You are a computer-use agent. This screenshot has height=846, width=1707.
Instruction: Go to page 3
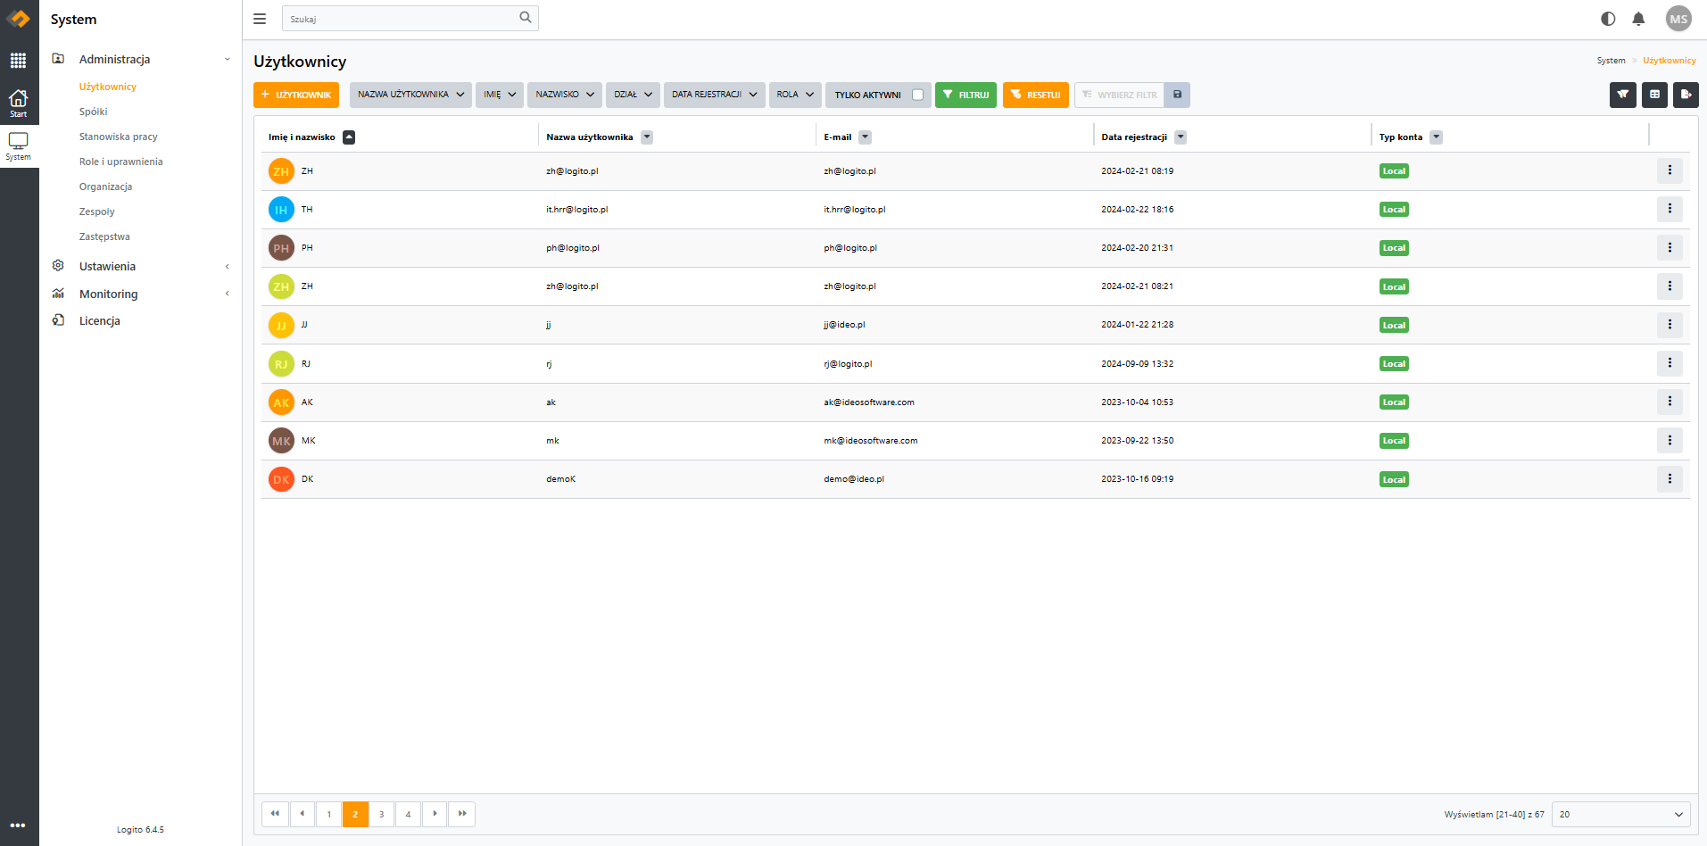(x=381, y=814)
